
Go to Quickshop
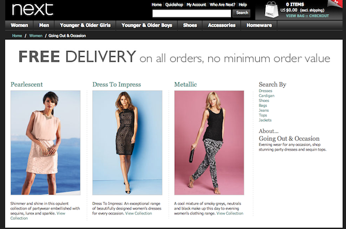coord(174,5)
